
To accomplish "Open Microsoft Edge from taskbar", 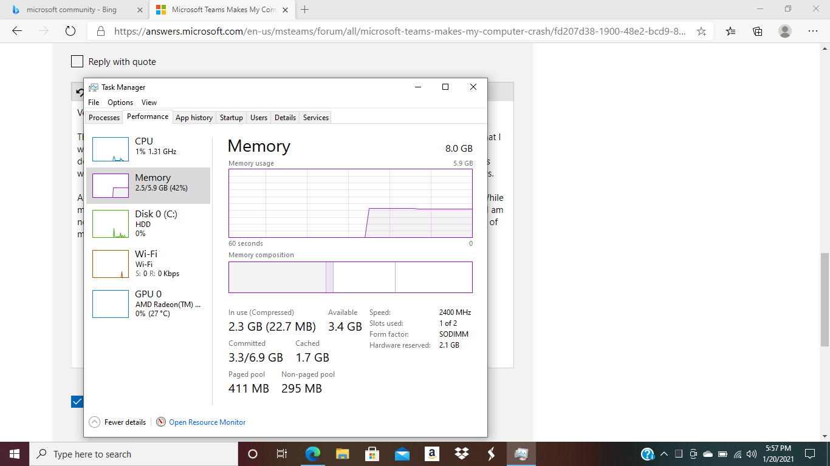I will pos(312,454).
